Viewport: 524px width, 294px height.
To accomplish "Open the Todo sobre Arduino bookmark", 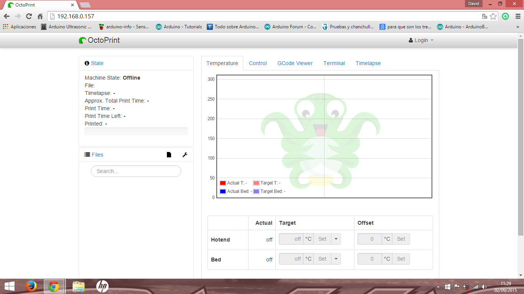I will [233, 27].
